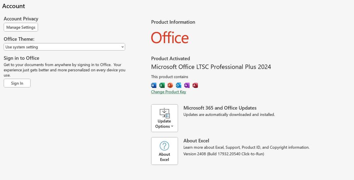Open Manage Settings under Account Privacy
Screen dimensions: 354x180
(21, 27)
